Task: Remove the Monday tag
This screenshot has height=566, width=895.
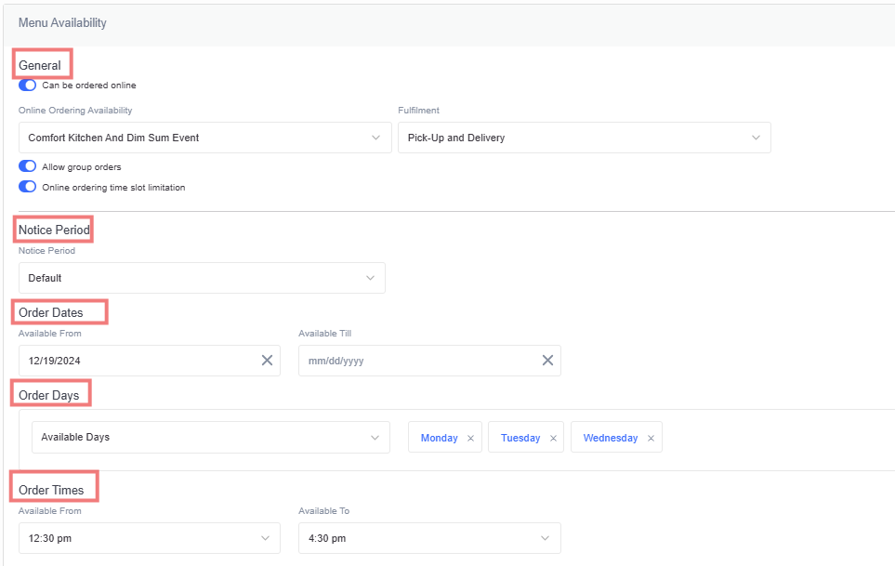Action: coord(470,438)
